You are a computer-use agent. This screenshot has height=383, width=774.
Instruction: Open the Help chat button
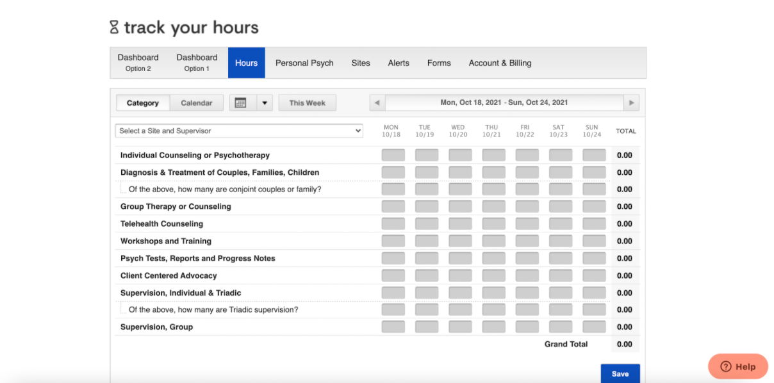[738, 366]
